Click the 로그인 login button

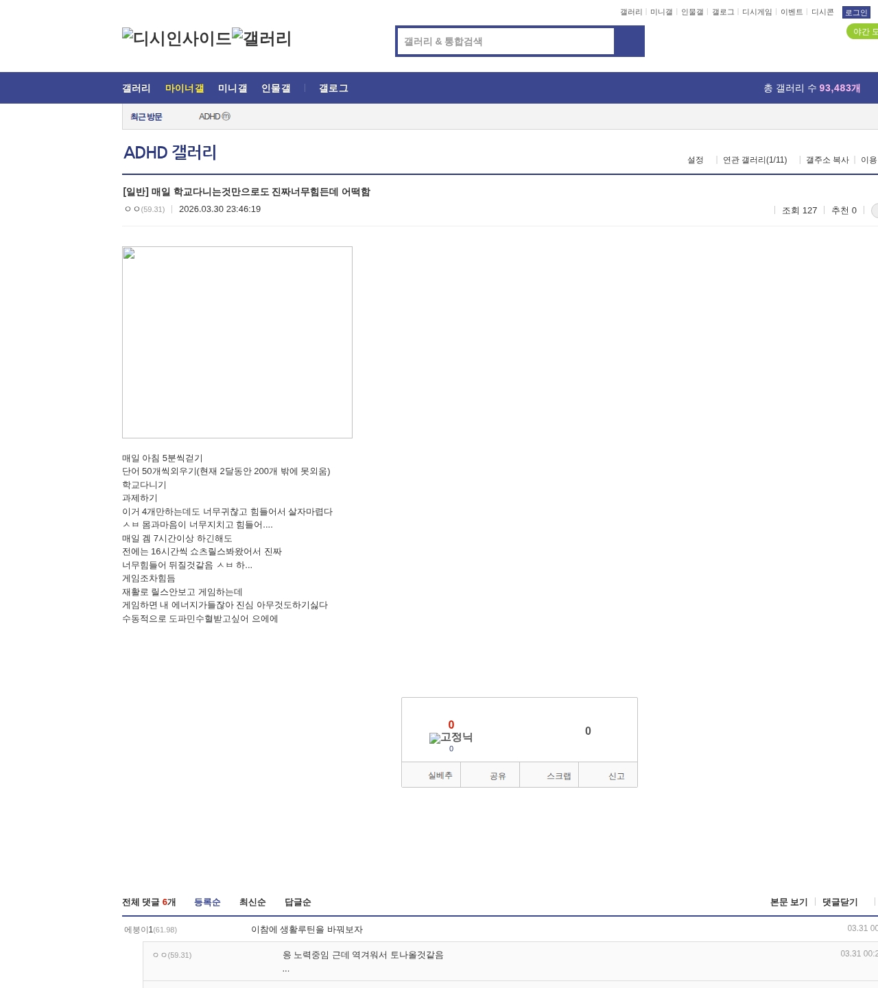pos(856,12)
